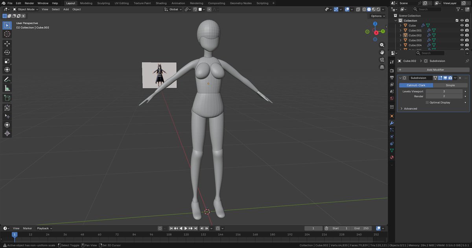The width and height of the screenshot is (472, 248).
Task: Click the new collection icon in outliner
Action: 466,9
